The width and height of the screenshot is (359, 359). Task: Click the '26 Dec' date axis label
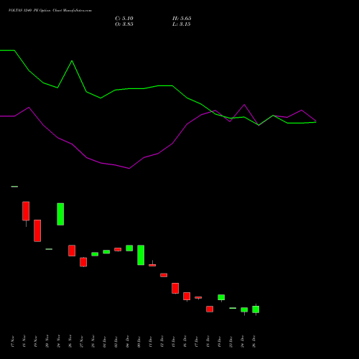pyautogui.click(x=254, y=342)
